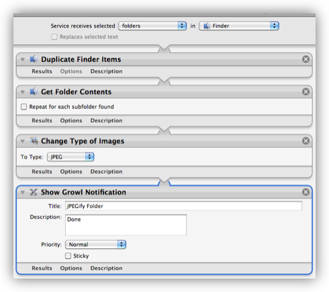The height and width of the screenshot is (292, 329).
Task: Select the Duplicate Finder Items title bar
Action: point(164,59)
